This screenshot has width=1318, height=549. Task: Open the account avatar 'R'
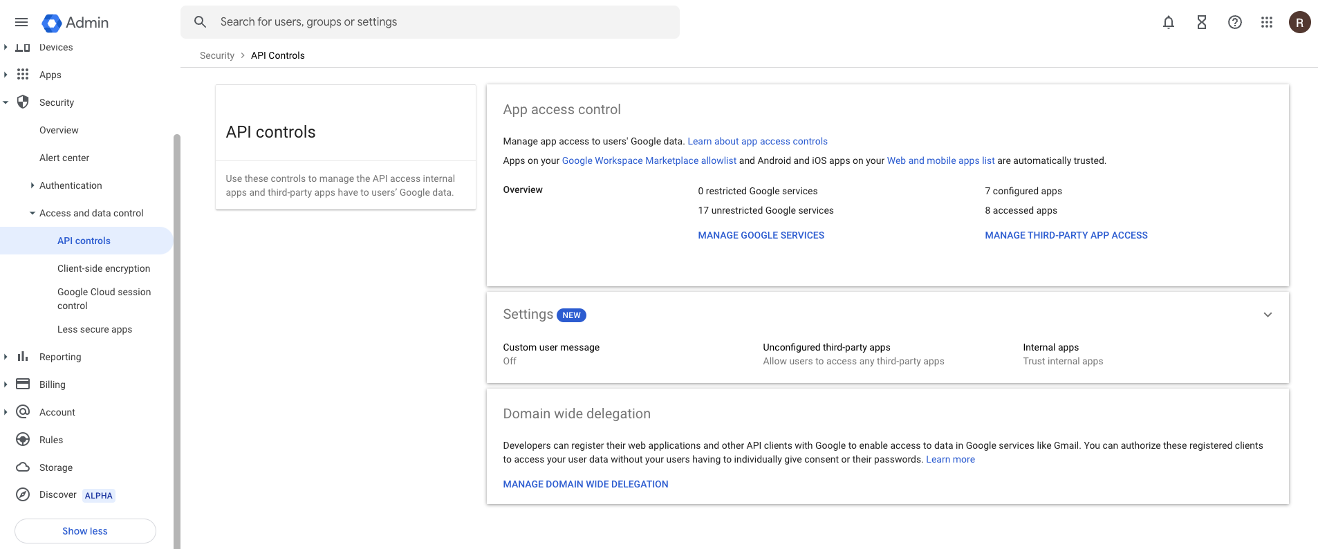click(1300, 22)
